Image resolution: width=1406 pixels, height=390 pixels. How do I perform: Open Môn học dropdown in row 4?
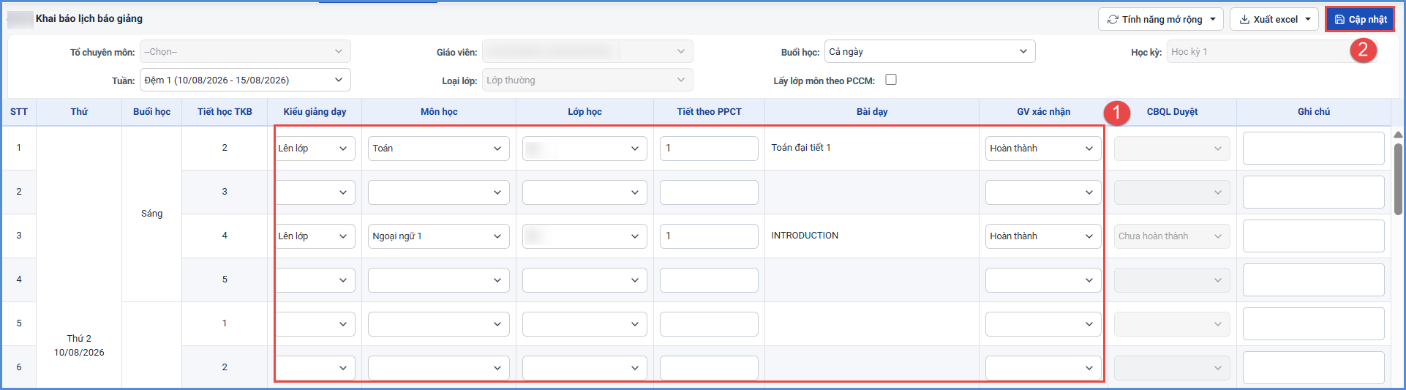(439, 280)
